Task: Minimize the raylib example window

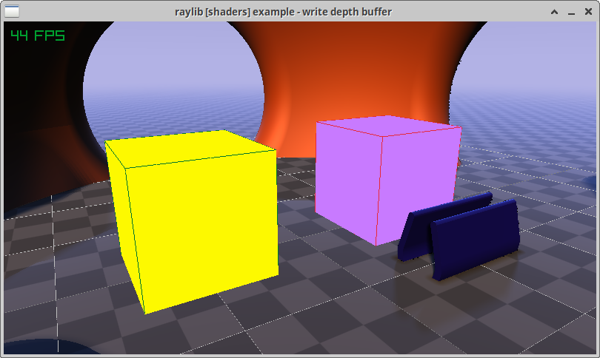Action: click(x=571, y=13)
